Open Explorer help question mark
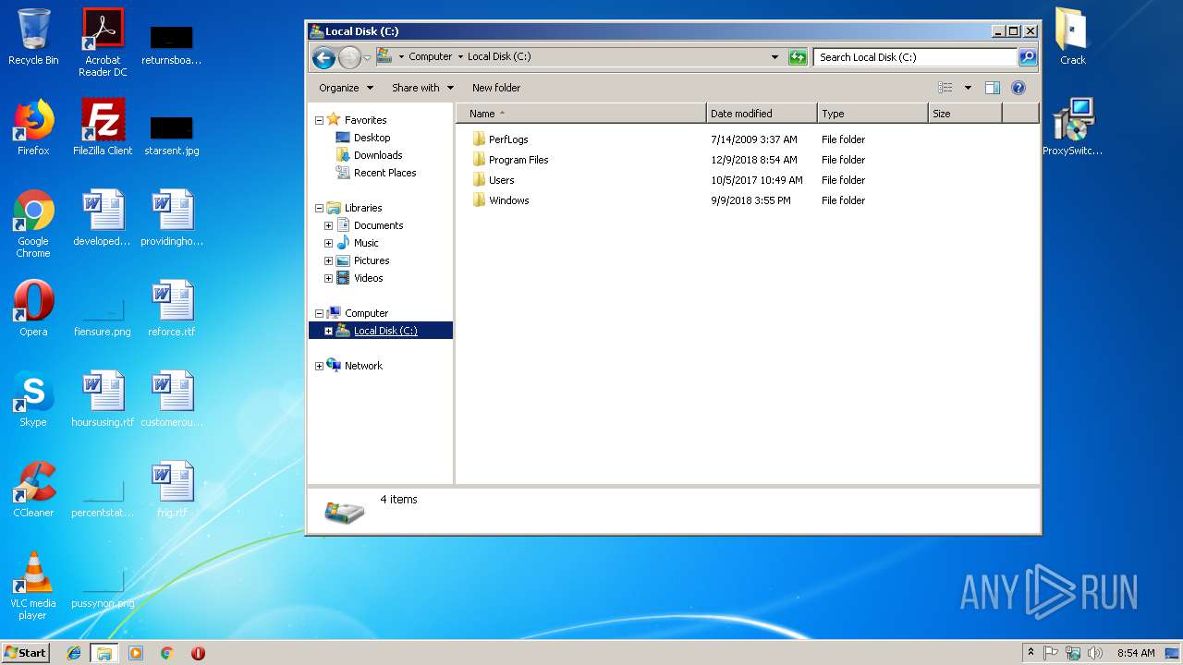 pos(1018,88)
